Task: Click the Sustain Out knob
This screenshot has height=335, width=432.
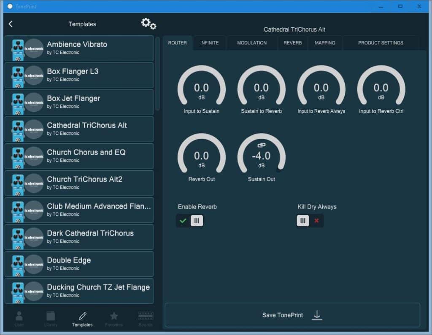Action: click(x=262, y=154)
